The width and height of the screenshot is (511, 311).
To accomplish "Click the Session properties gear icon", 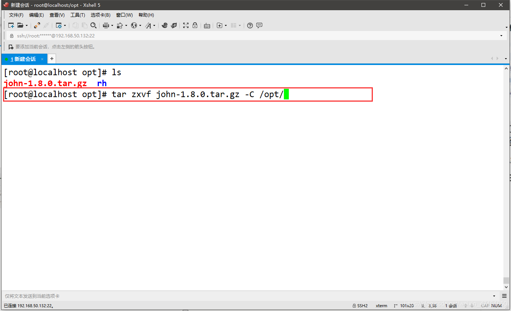I will point(59,25).
